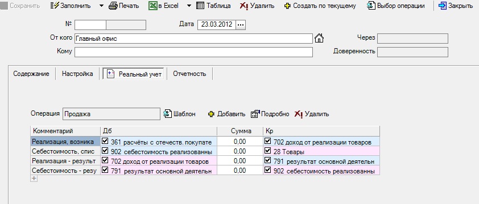479x204 pixels.
Task: Click Создать по текущему plus icon
Action: click(x=287, y=6)
